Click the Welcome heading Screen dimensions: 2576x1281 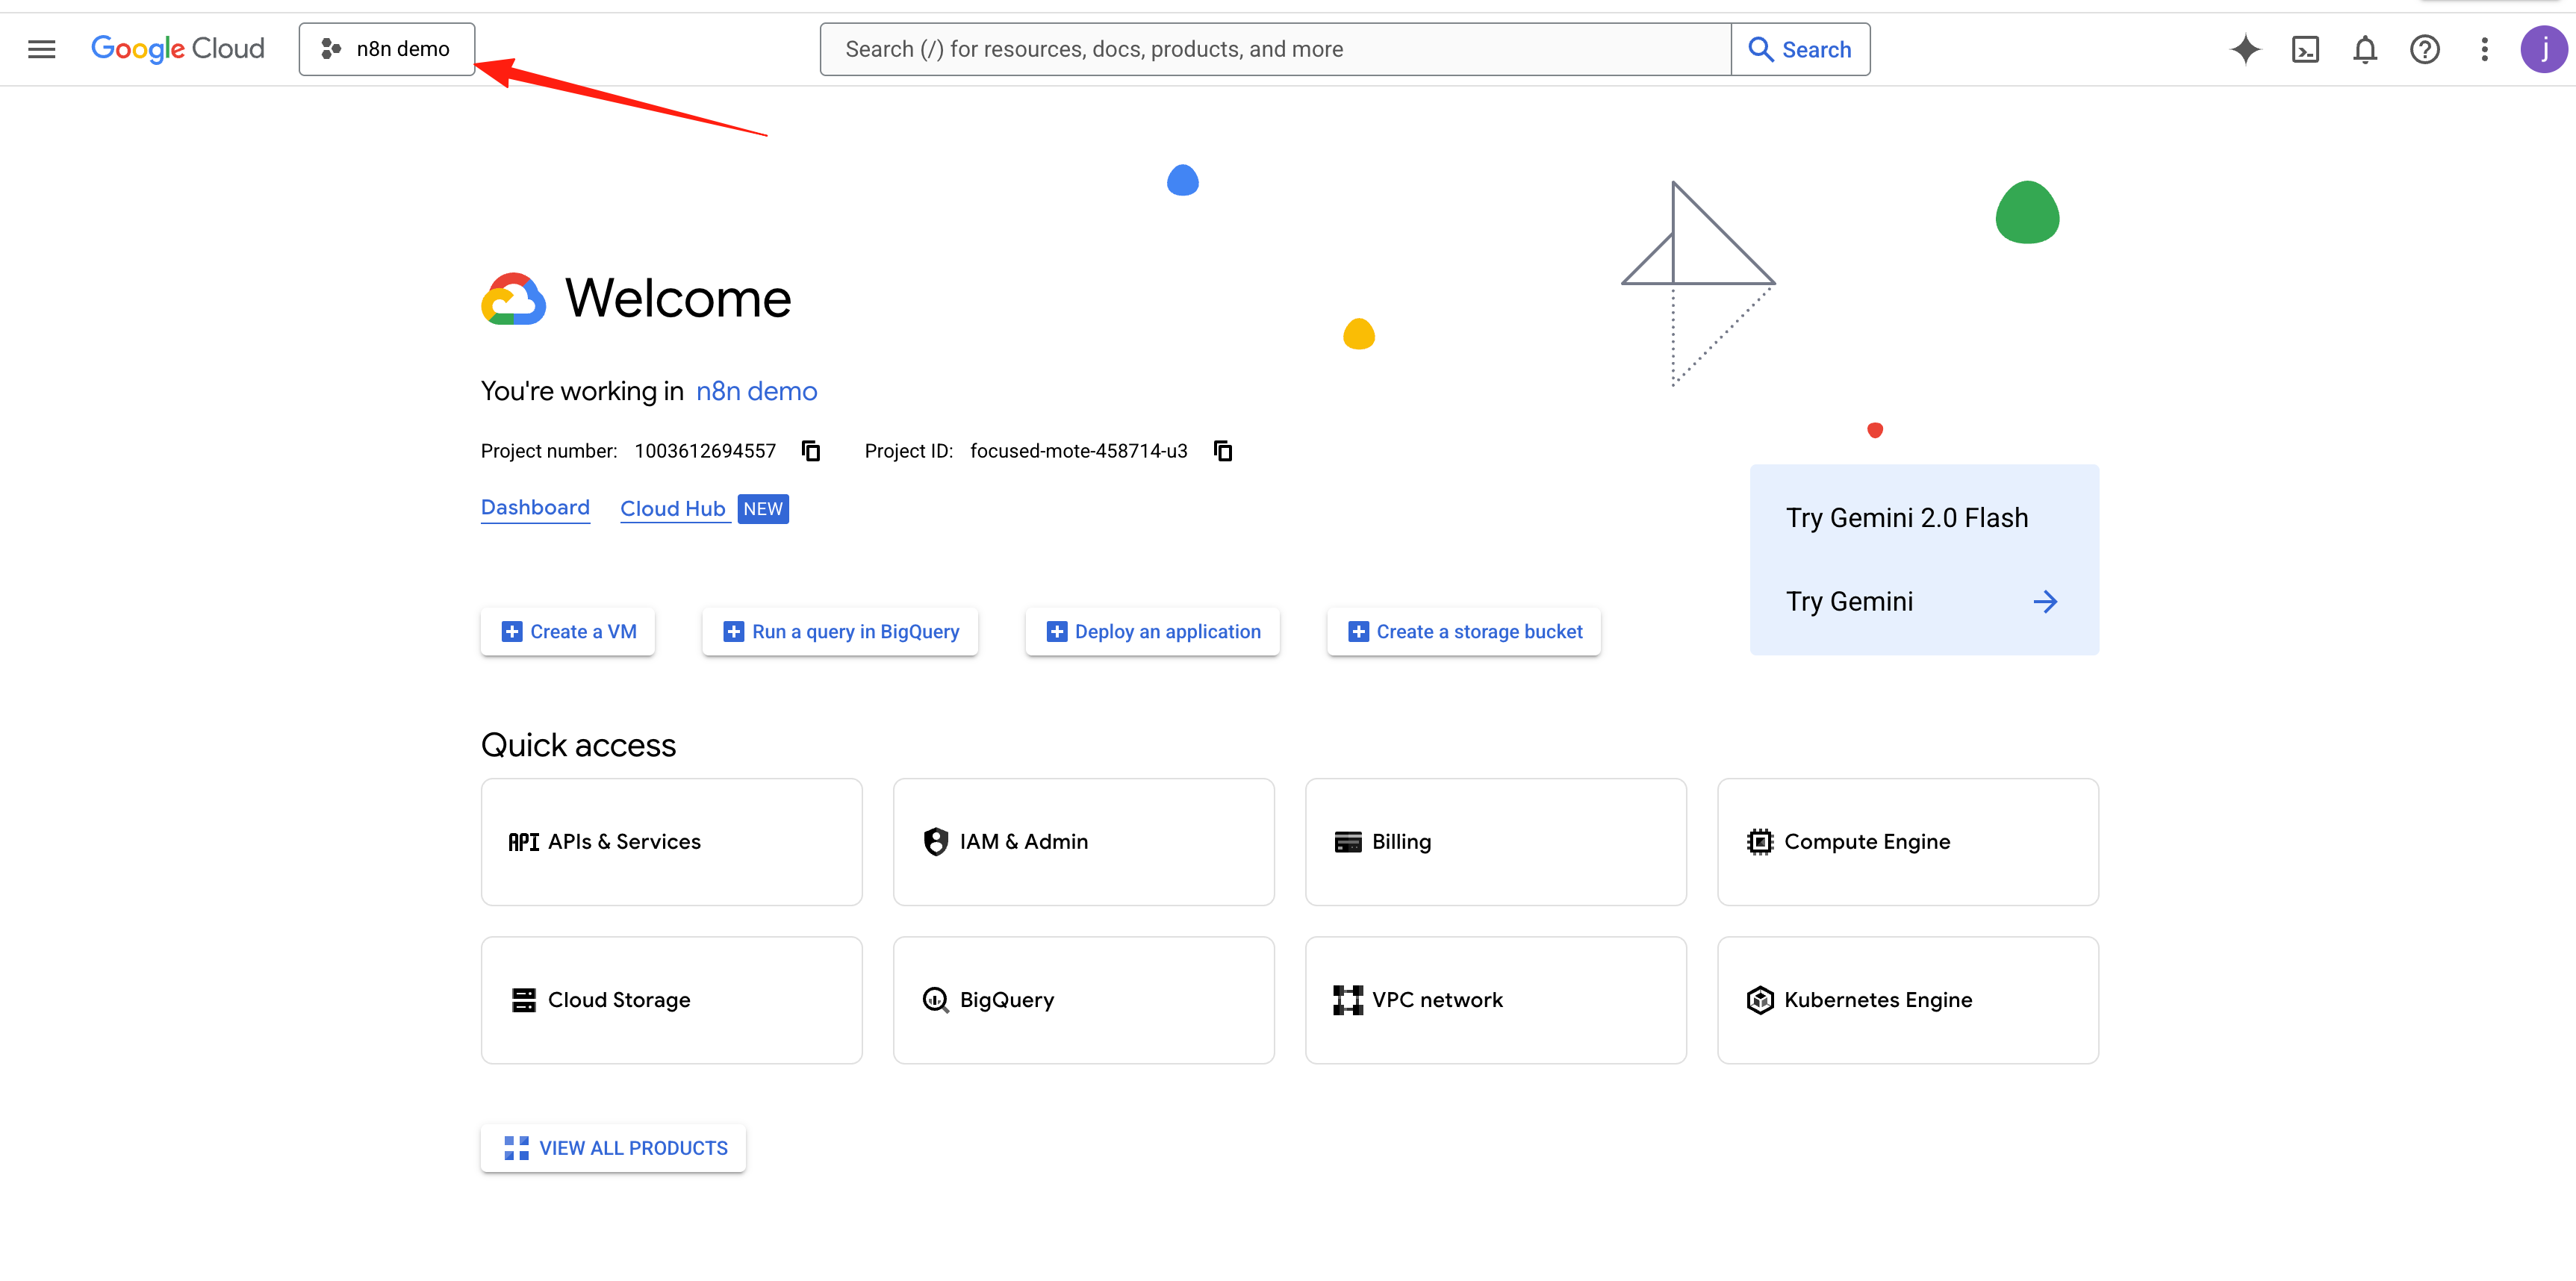point(678,298)
